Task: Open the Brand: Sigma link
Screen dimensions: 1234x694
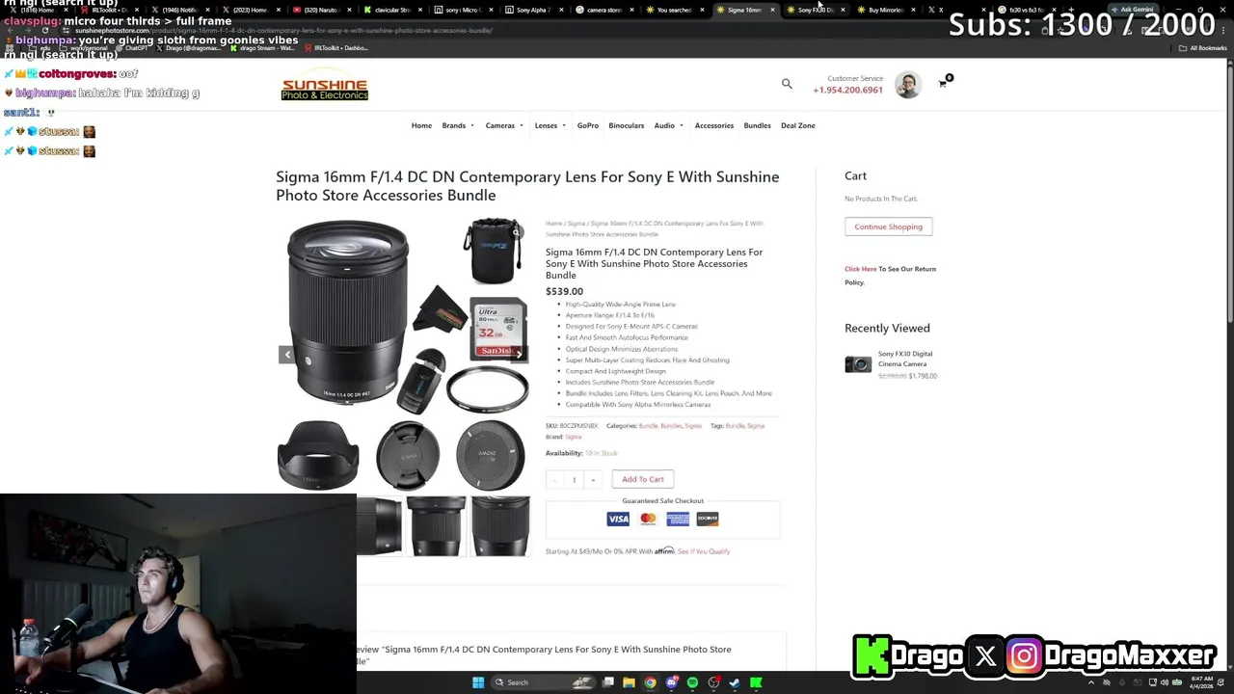Action: tap(573, 437)
